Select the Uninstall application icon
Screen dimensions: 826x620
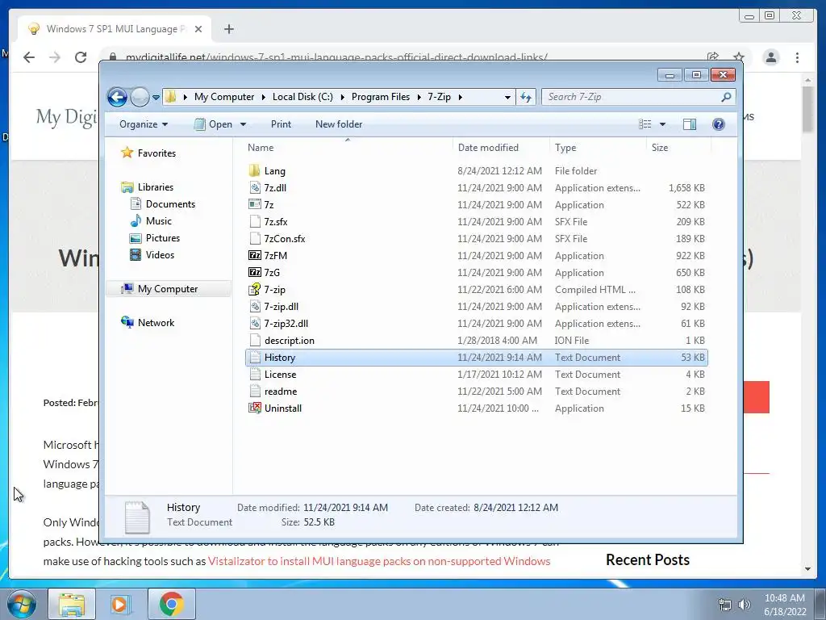[254, 408]
